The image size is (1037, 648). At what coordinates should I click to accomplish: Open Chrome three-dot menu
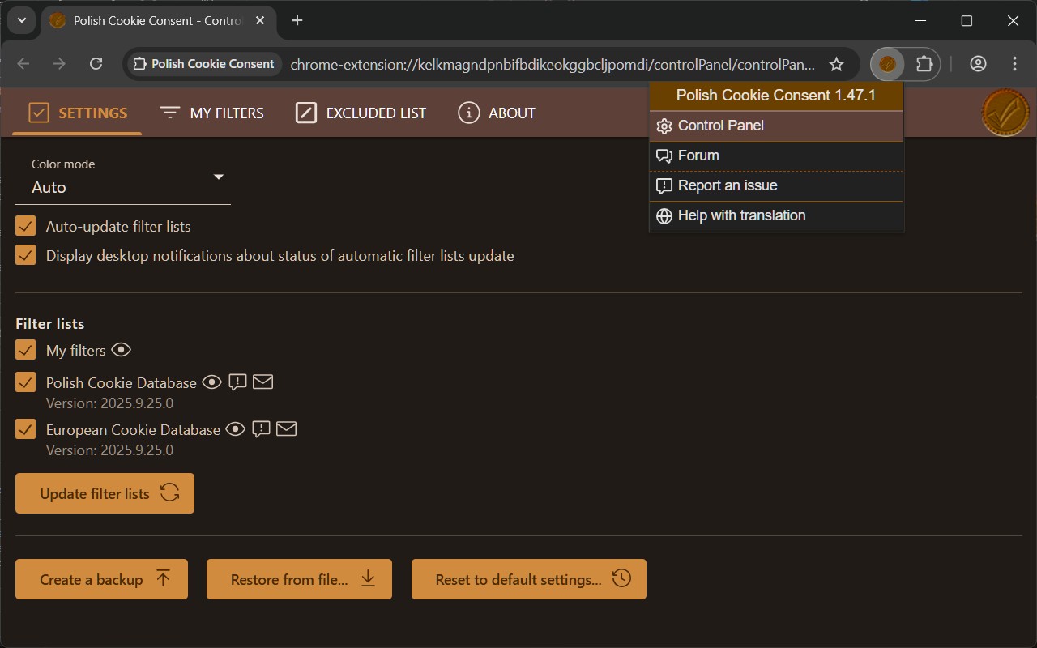[1014, 64]
